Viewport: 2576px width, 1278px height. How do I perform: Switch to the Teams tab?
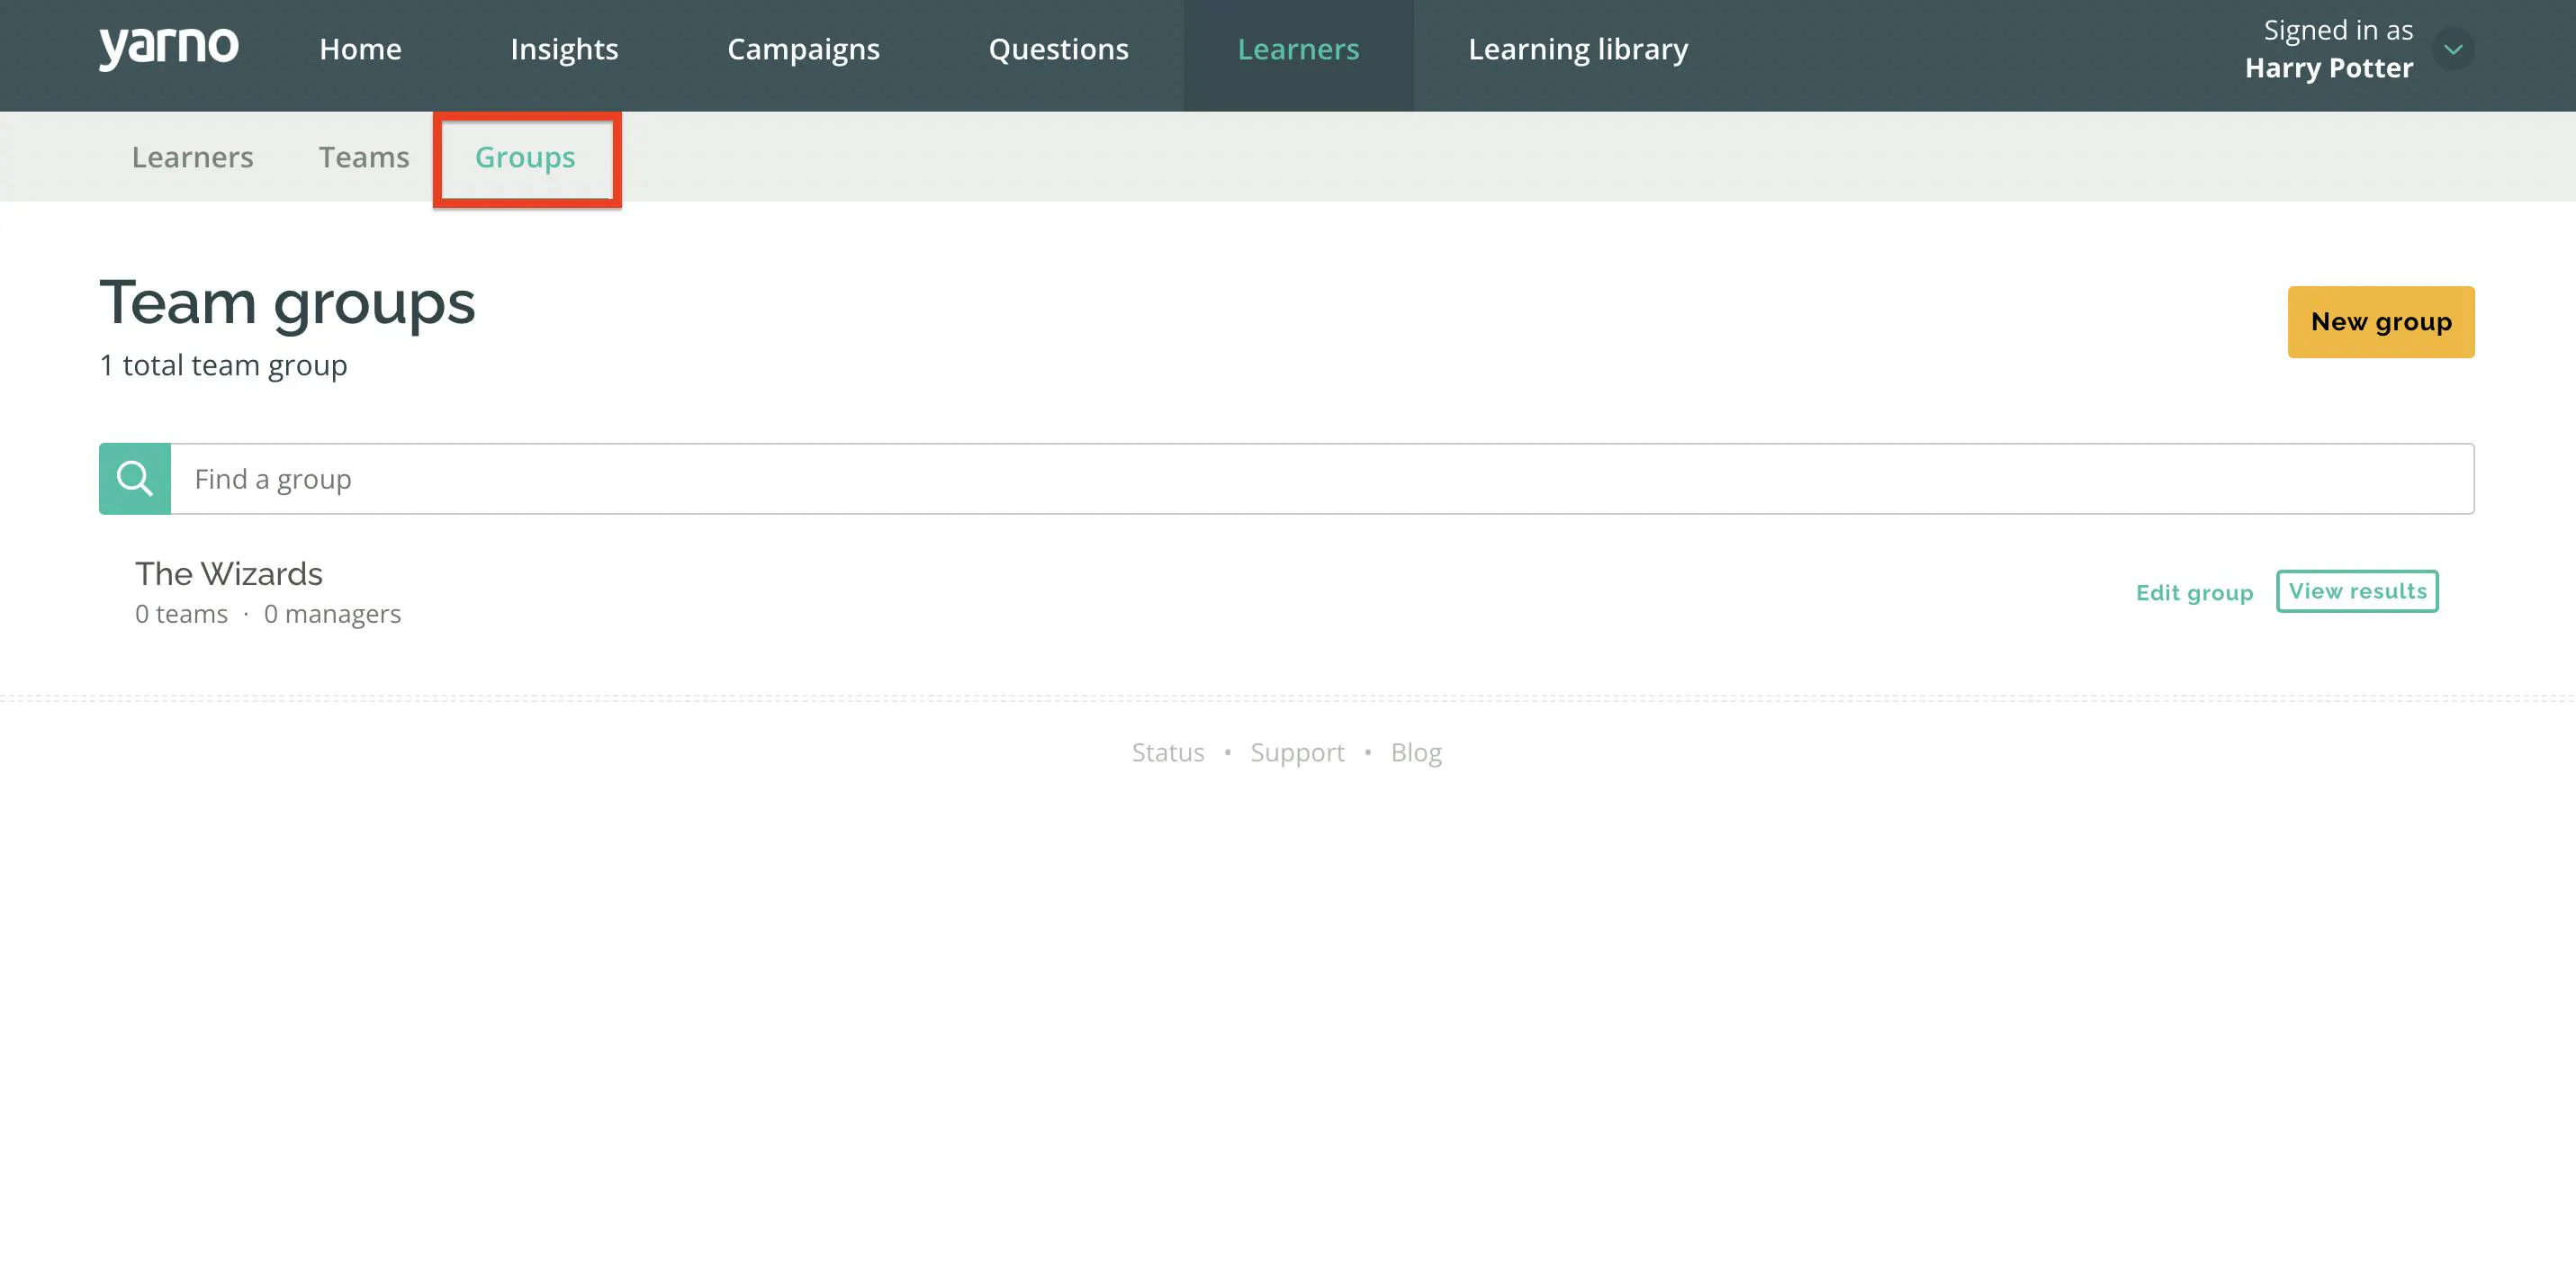point(364,157)
